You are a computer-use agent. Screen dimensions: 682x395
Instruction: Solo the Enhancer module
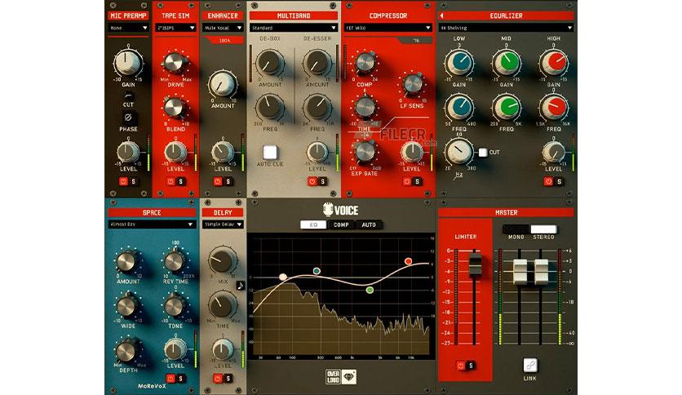(x=228, y=181)
